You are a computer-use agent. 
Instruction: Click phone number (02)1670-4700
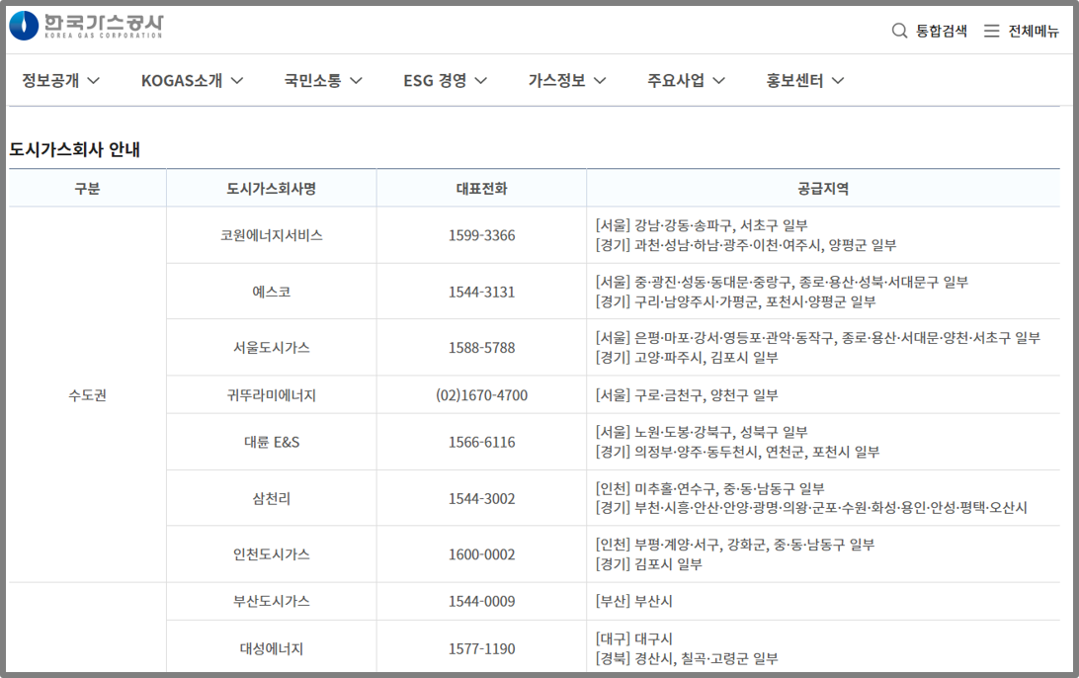point(482,395)
